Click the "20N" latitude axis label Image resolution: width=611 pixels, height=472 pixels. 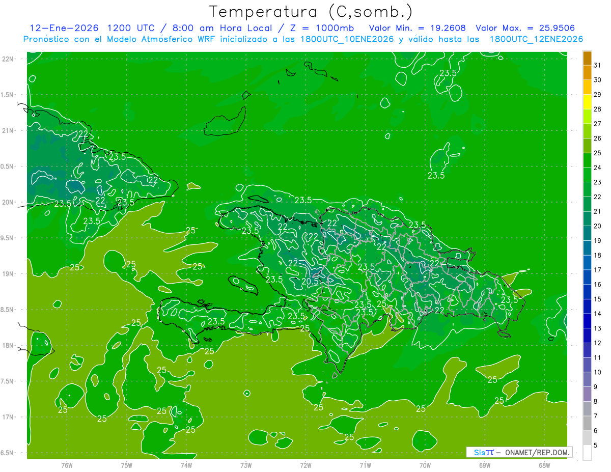[x=9, y=202]
